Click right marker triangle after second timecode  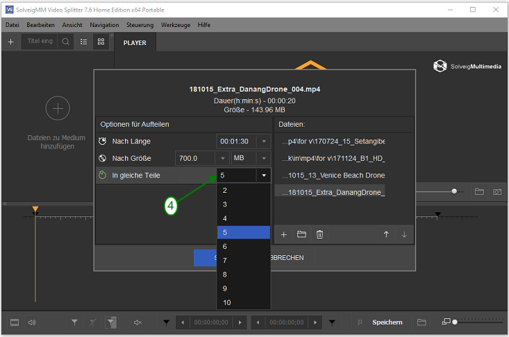point(332,322)
